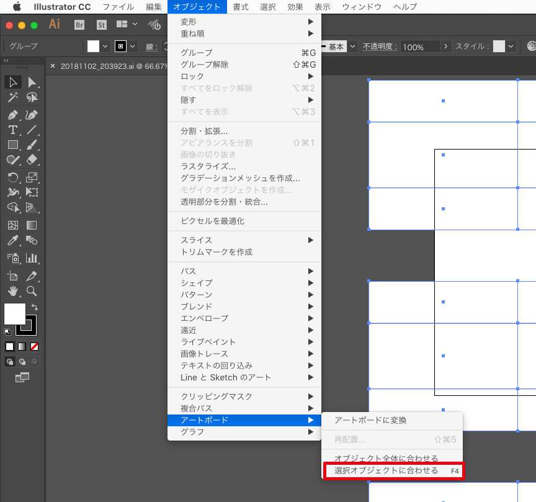Select the Zoom tool
This screenshot has height=502, width=536.
pyautogui.click(x=32, y=291)
